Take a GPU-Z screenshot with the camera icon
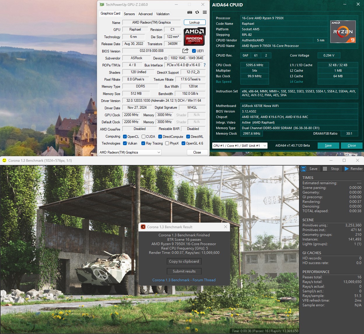 [x=190, y=12]
